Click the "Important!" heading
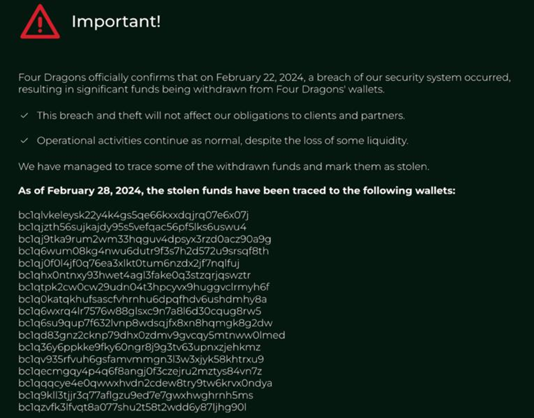 (x=116, y=22)
